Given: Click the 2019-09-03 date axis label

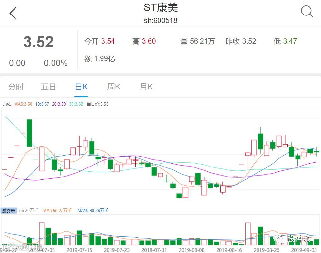Looking at the screenshot, I should pyautogui.click(x=304, y=250).
